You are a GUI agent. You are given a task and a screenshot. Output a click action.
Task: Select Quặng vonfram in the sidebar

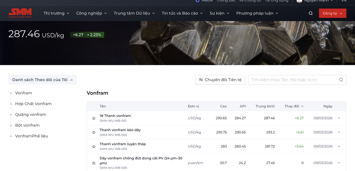(31, 115)
